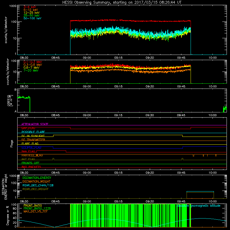The height and width of the screenshot is (230, 230).
Task: Click the A tick label on GOES15 axis
Action: (x=16, y=111)
